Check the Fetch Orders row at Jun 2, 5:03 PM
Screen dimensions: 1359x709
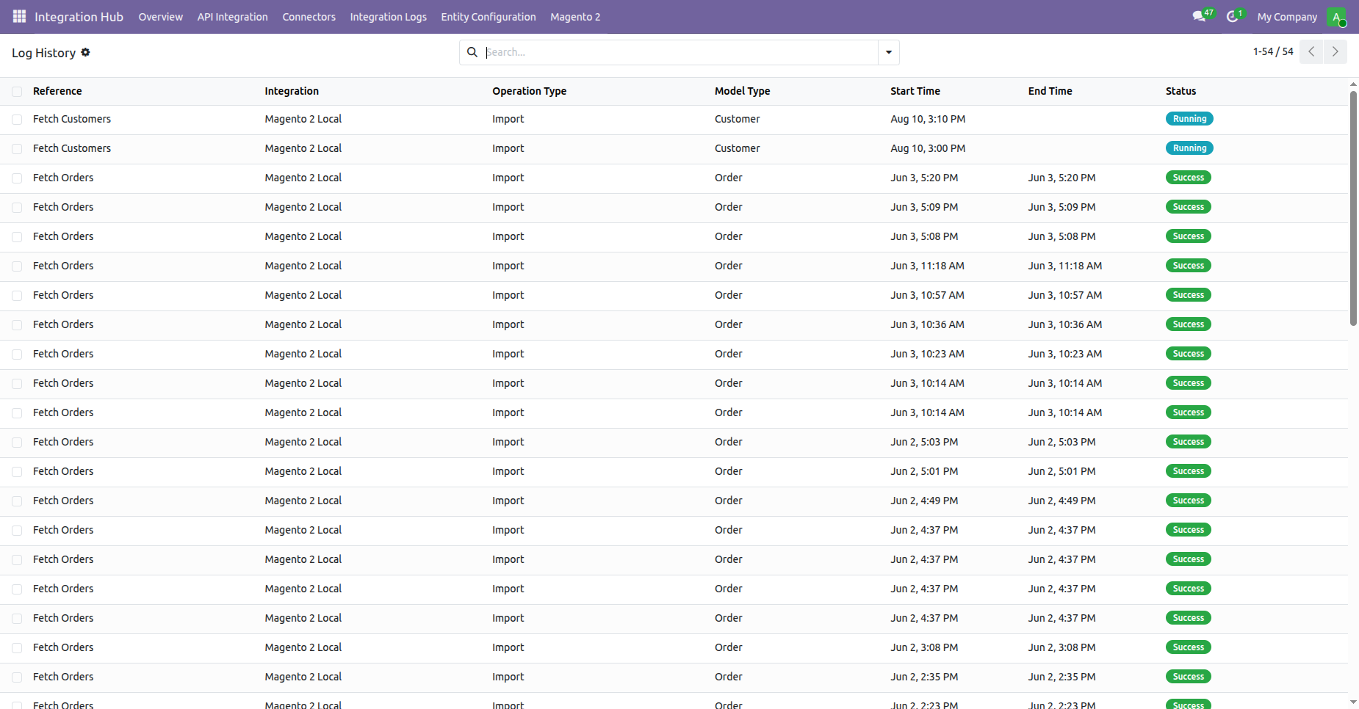(17, 443)
